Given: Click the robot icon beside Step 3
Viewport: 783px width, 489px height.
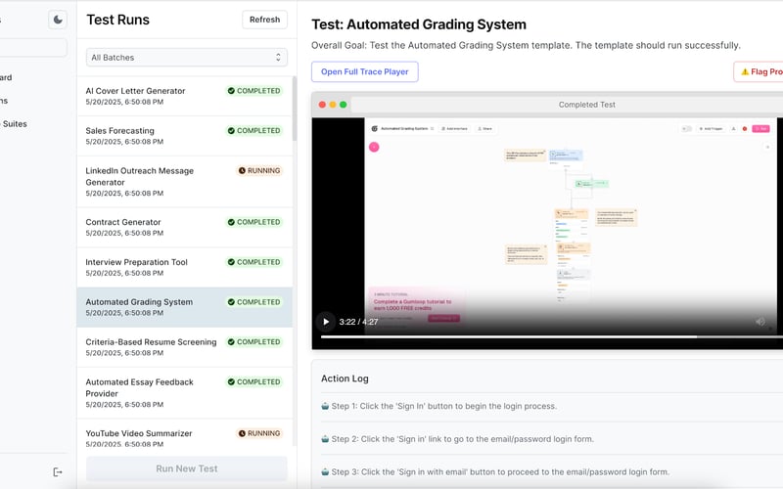Looking at the screenshot, I should pyautogui.click(x=325, y=472).
